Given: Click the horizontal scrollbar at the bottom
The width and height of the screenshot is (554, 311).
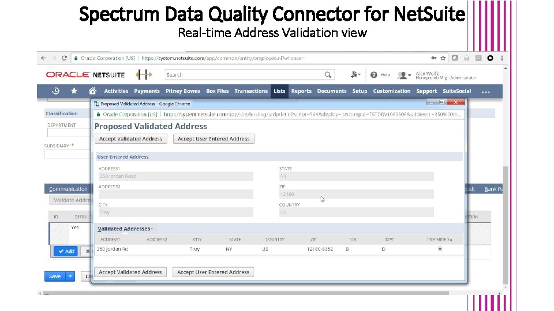Looking at the screenshot, I should coord(246,293).
